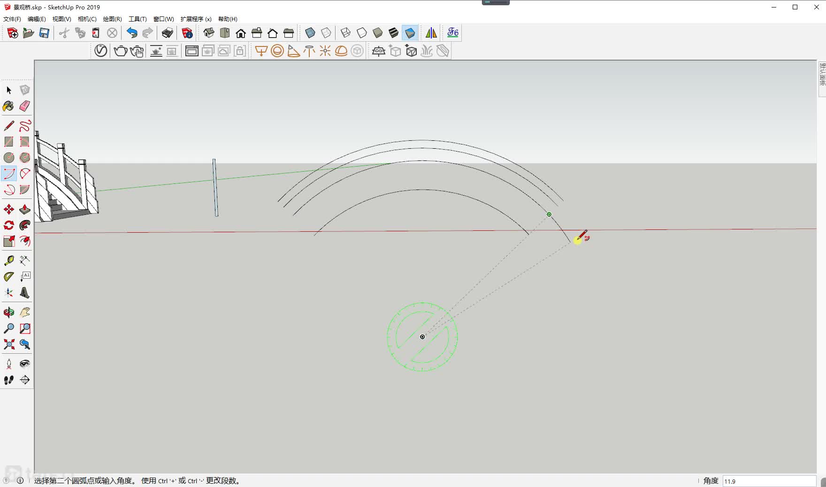Select the Dimension tool
This screenshot has width=826, height=487.
(x=25, y=261)
